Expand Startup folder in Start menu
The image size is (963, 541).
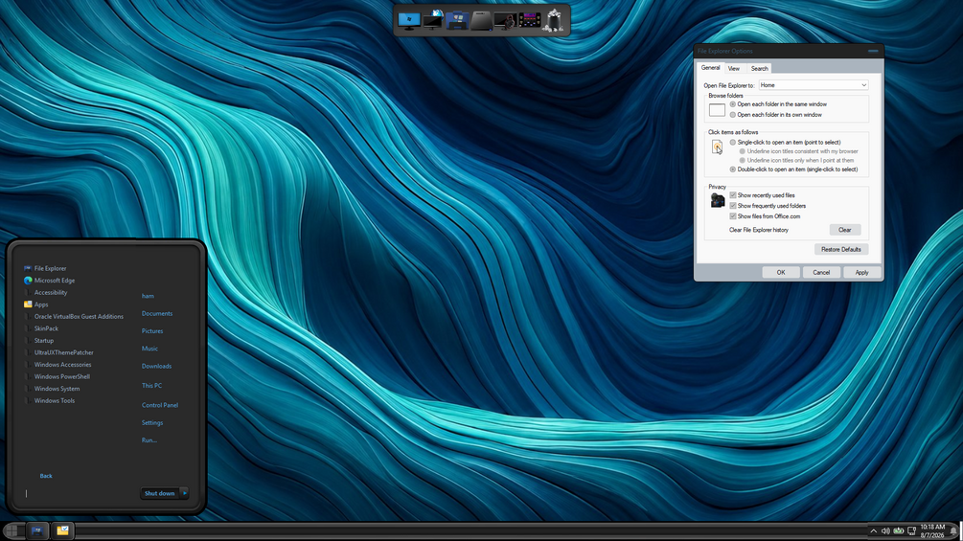click(x=44, y=341)
